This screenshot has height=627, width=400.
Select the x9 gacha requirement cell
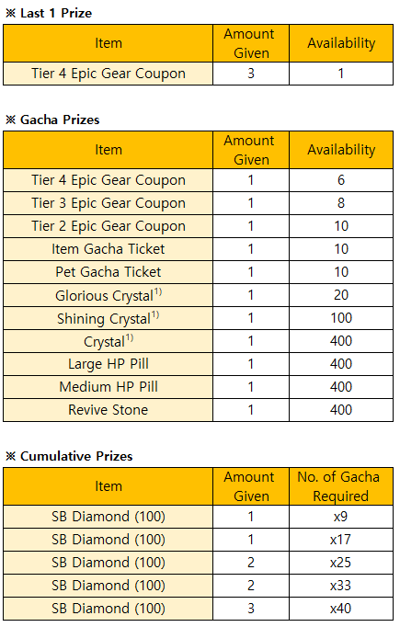(x=341, y=517)
